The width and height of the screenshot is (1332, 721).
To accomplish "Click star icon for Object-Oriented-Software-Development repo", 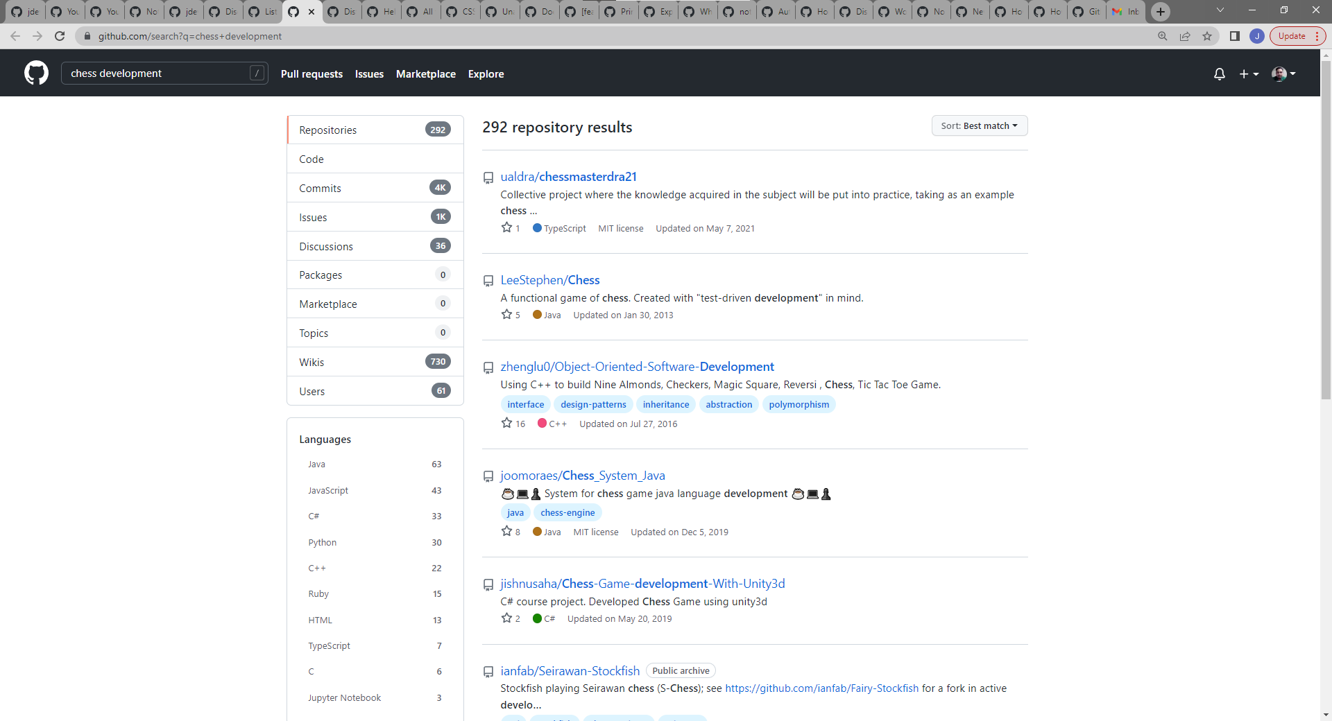I will (x=506, y=423).
